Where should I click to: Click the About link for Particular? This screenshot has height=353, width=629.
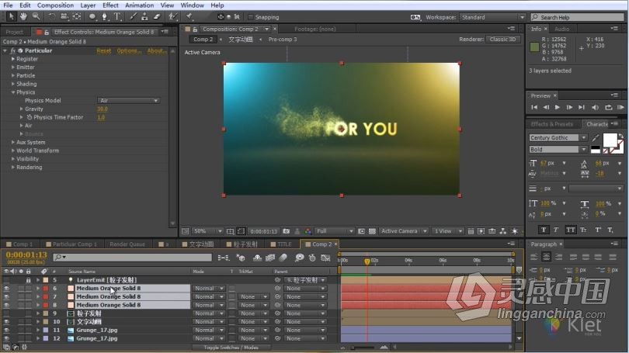tap(157, 51)
